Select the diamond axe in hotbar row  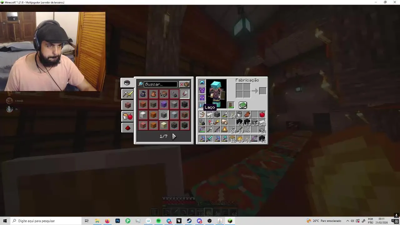pyautogui.click(x=225, y=138)
